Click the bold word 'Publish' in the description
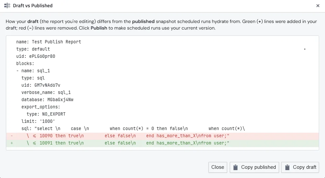 [99, 28]
